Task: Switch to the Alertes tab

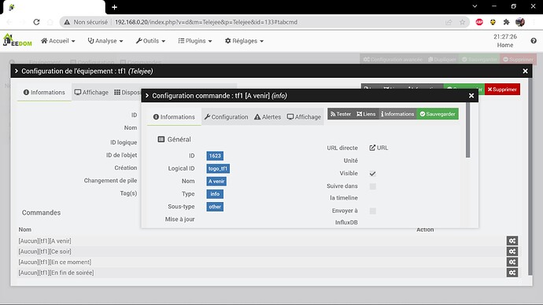Action: pos(268,117)
